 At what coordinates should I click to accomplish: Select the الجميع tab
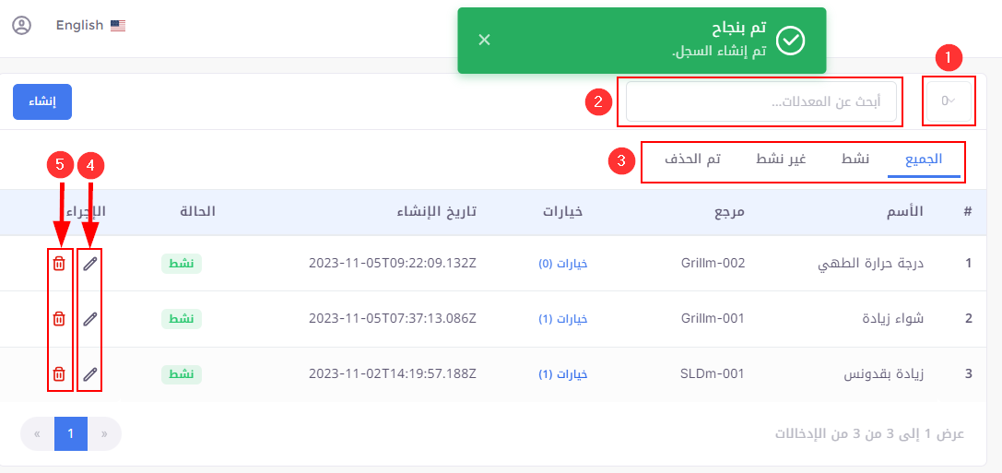click(x=924, y=160)
